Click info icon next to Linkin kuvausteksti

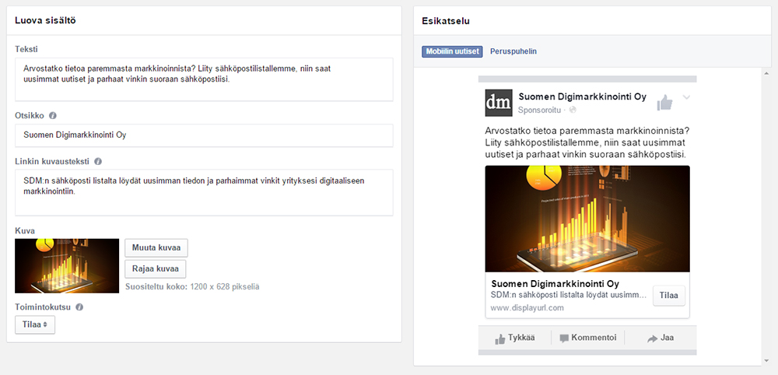click(x=98, y=161)
